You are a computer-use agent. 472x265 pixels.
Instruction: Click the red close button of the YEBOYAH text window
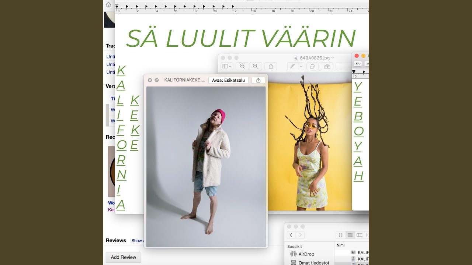coord(357,56)
